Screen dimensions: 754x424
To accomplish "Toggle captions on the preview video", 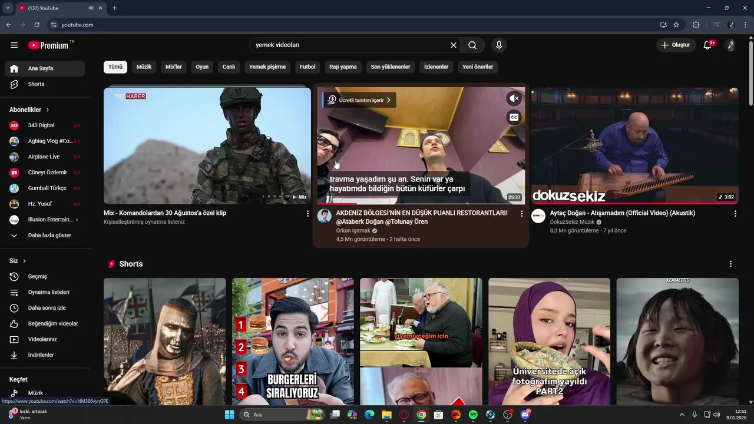I will [x=514, y=117].
